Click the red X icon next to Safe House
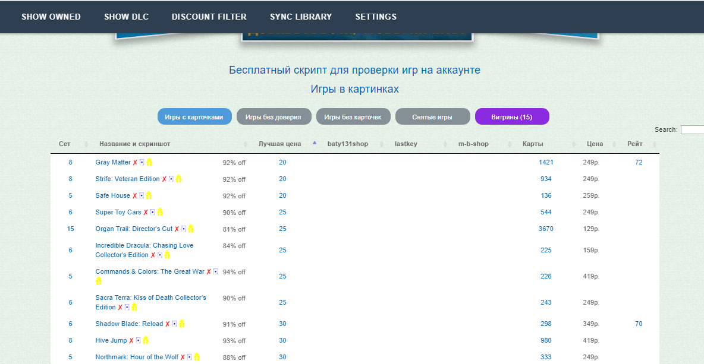This screenshot has width=704, height=364. [x=134, y=195]
